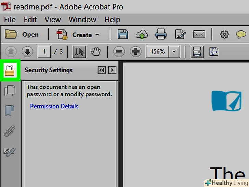
Task: Click the blue book logo in document
Action: (227, 101)
